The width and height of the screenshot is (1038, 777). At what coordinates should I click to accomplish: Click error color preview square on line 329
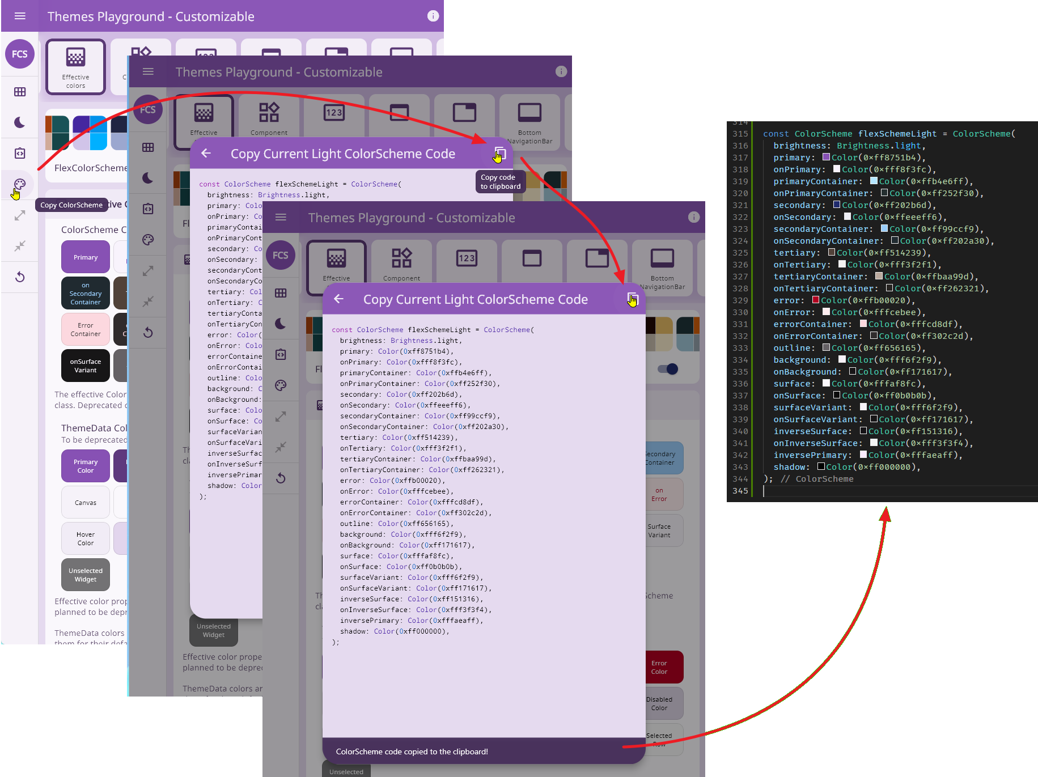coord(816,300)
